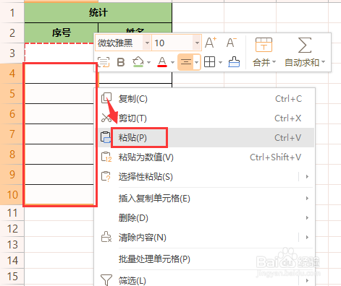Expand 选择性粘贴(S) submenu arrow
Viewport: 341px width, 286px height.
pyautogui.click(x=307, y=177)
